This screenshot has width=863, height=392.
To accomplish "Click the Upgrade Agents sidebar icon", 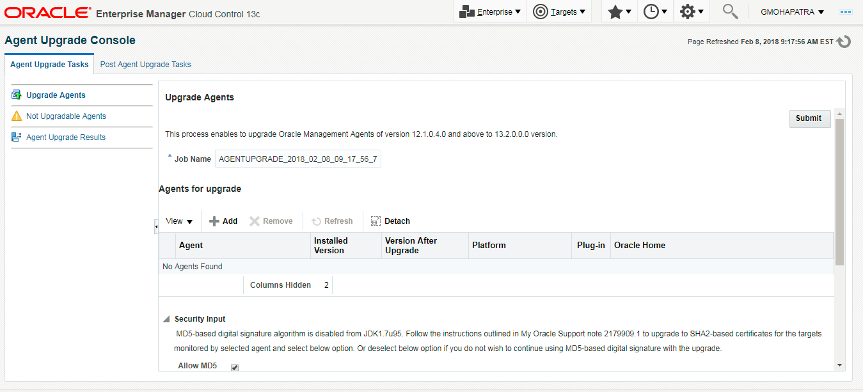I will (17, 95).
